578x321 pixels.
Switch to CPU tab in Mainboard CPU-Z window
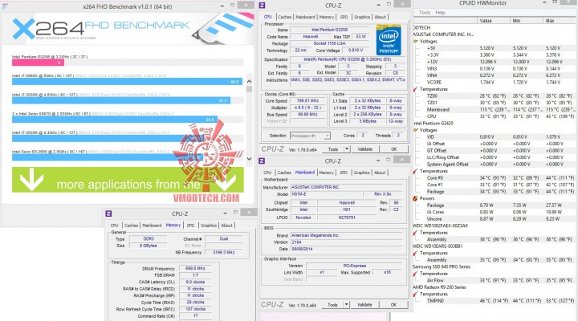pyautogui.click(x=267, y=173)
